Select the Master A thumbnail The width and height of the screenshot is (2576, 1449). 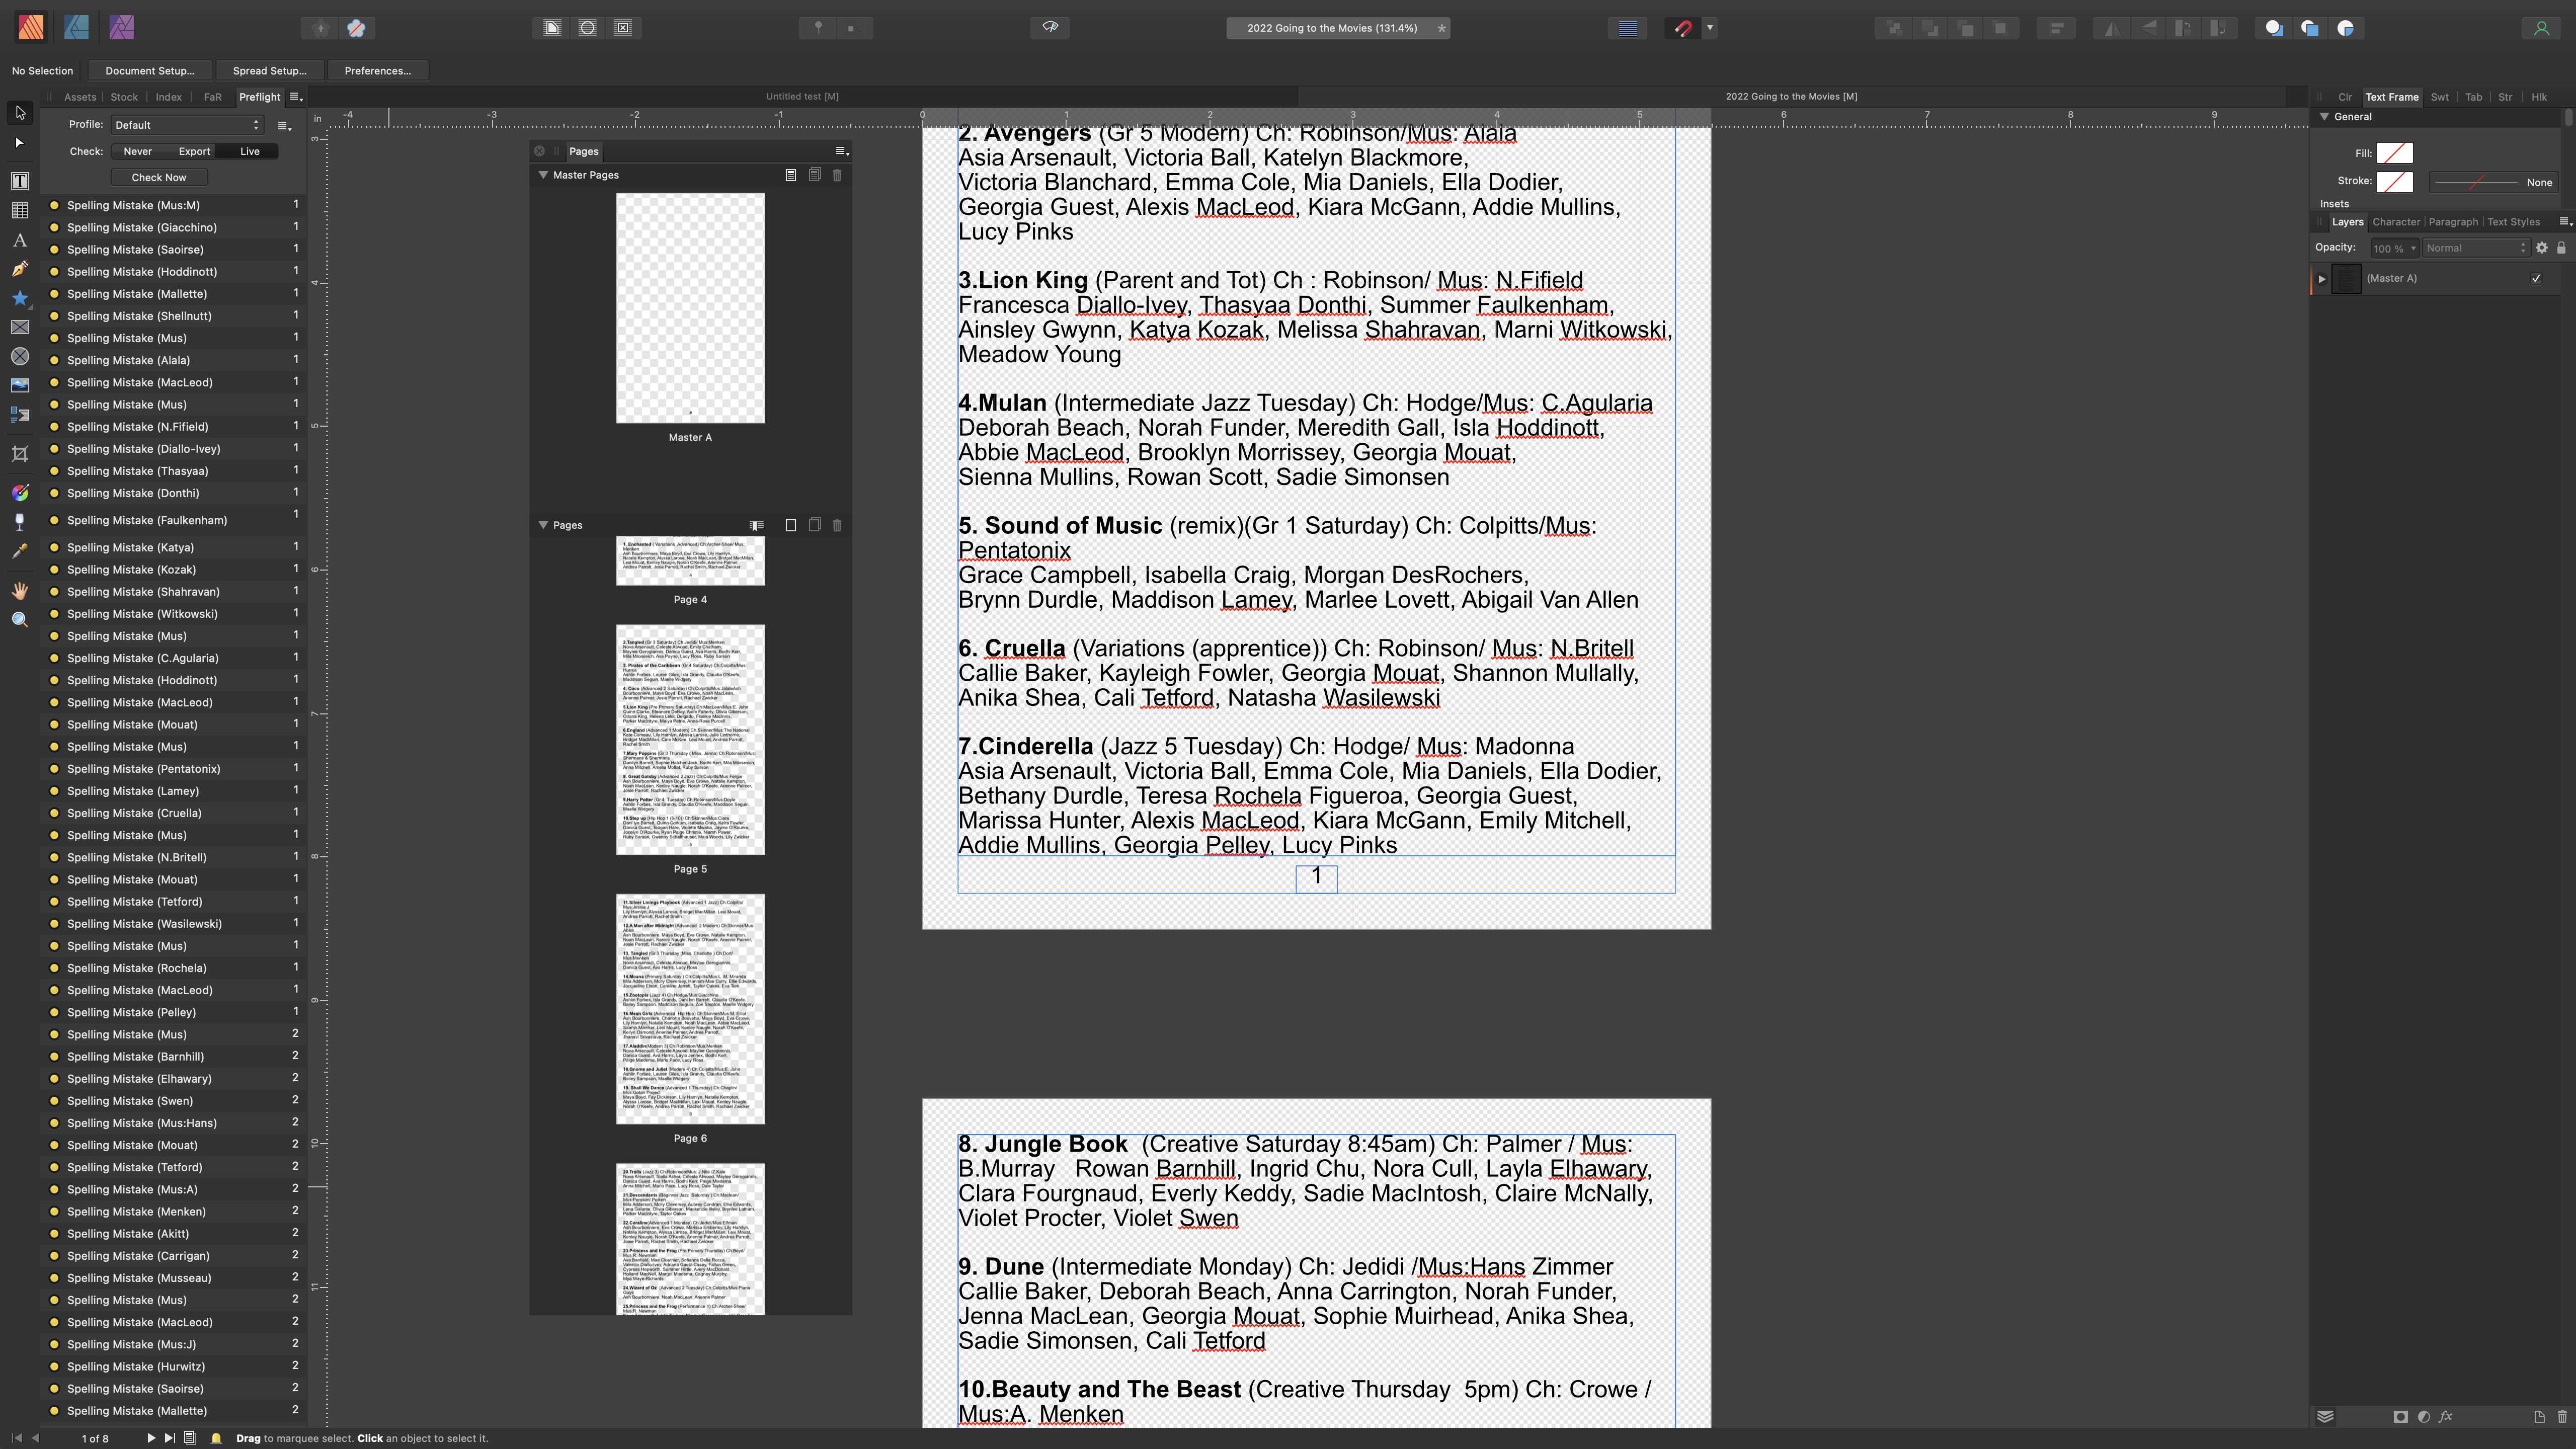coord(690,308)
